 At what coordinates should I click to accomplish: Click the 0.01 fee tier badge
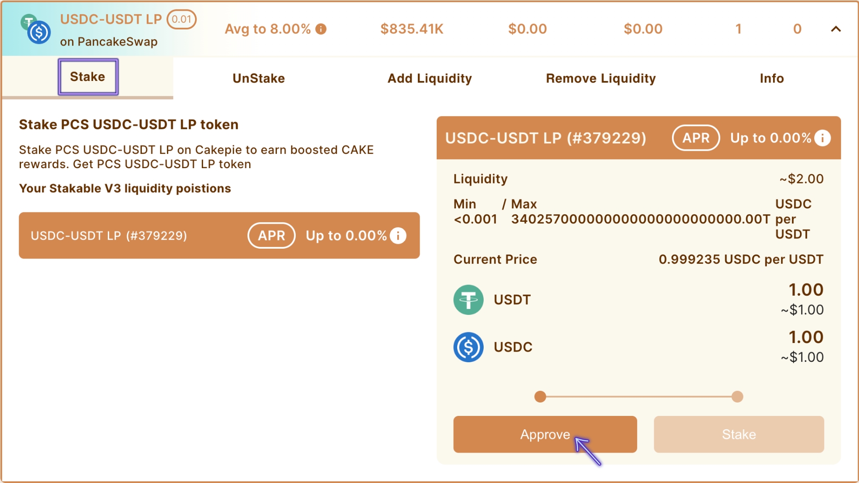(x=181, y=19)
